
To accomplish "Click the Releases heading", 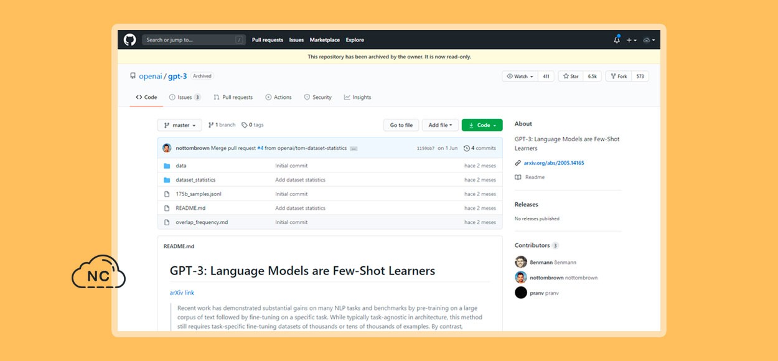I will point(527,204).
